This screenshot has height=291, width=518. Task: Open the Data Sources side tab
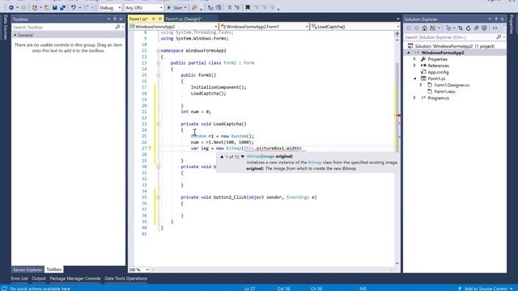click(x=5, y=27)
